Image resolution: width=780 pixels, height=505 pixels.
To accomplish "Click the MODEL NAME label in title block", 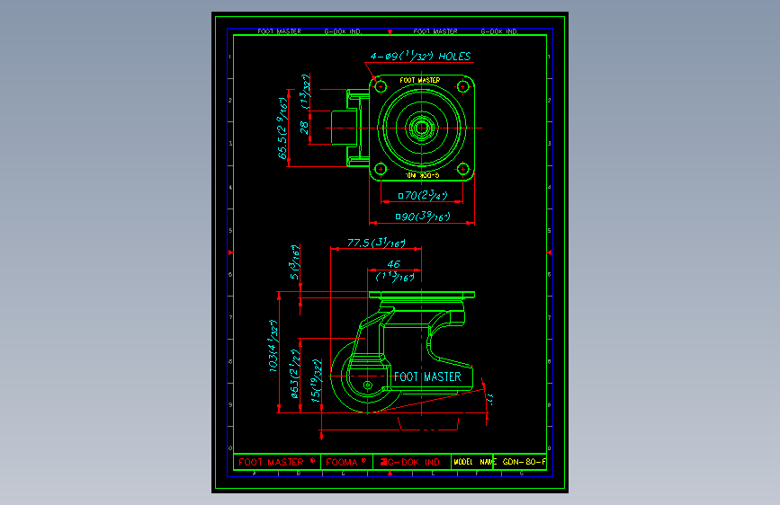I will [x=475, y=462].
